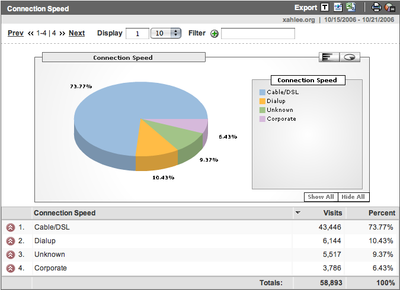
Task: Sort by the Percent column header
Action: 382,213
